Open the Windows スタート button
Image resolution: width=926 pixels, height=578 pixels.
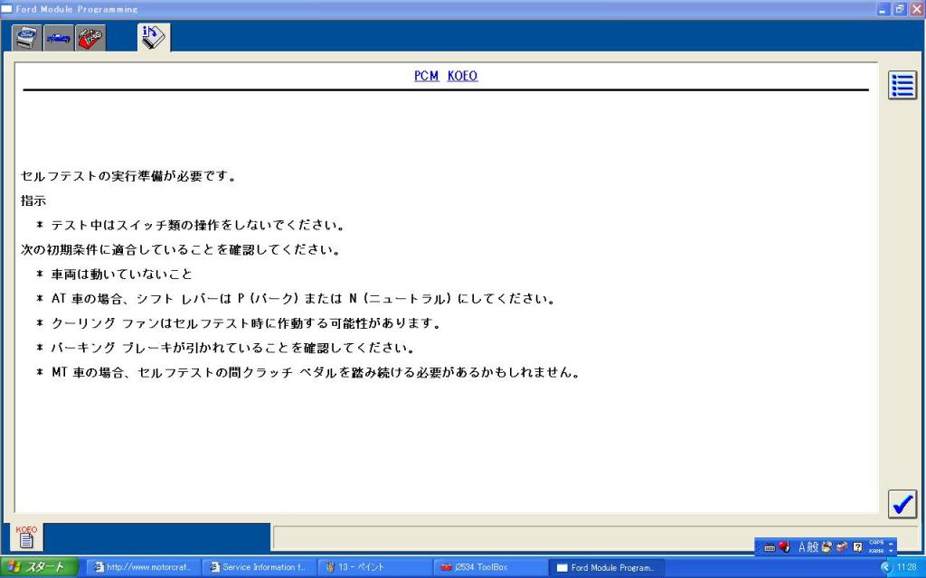tap(39, 567)
